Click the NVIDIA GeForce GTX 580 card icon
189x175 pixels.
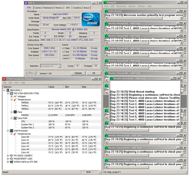tap(11, 162)
